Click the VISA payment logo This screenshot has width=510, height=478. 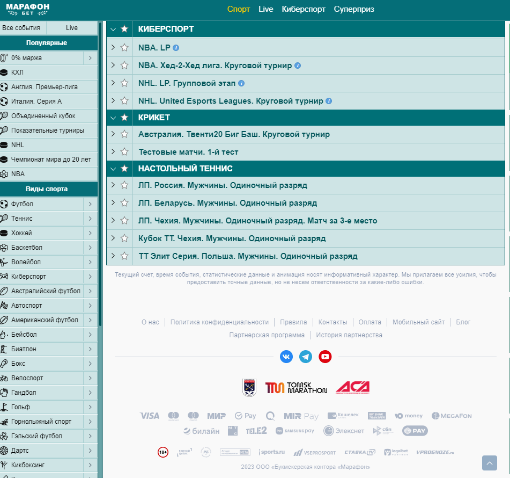pyautogui.click(x=149, y=416)
